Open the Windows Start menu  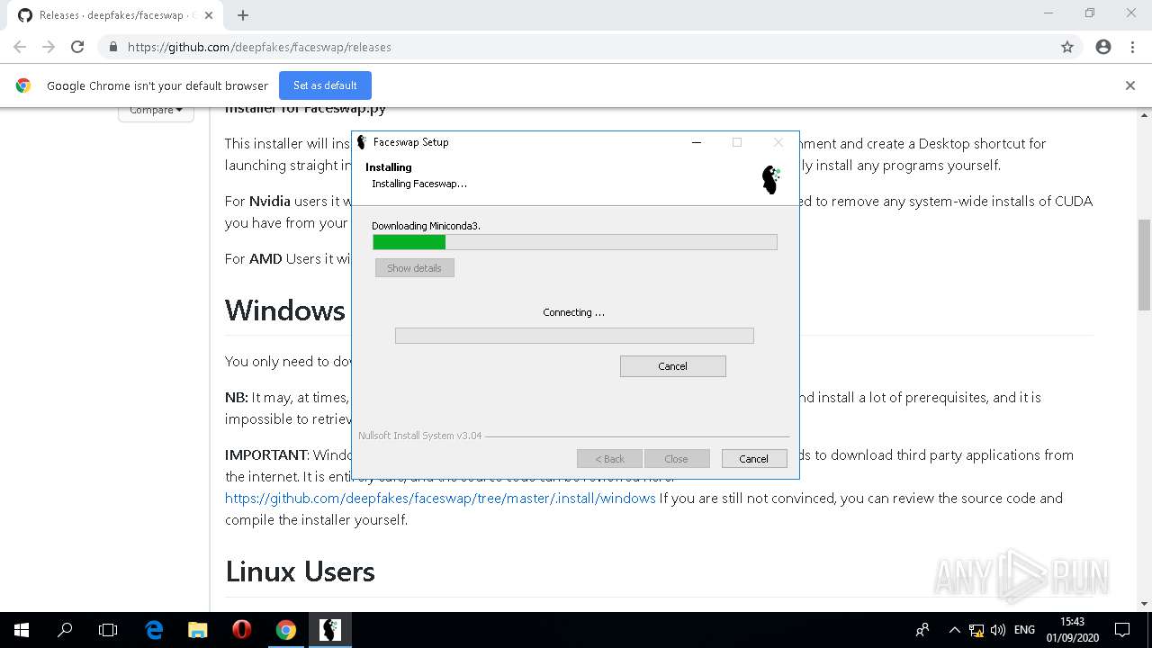pos(22,630)
